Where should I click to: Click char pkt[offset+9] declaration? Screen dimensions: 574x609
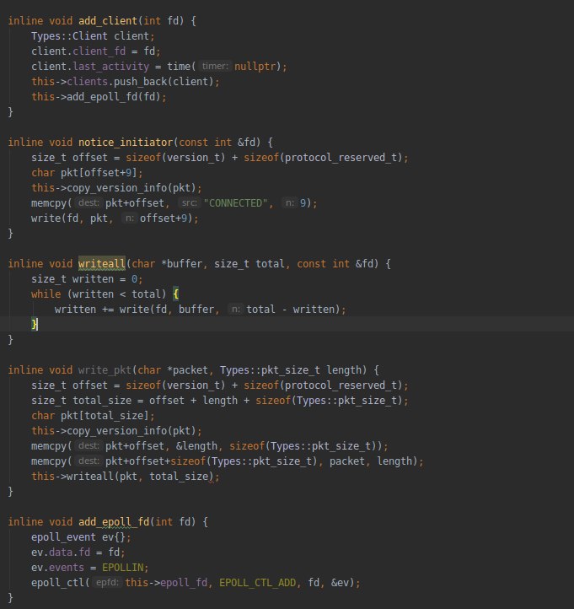pos(87,172)
